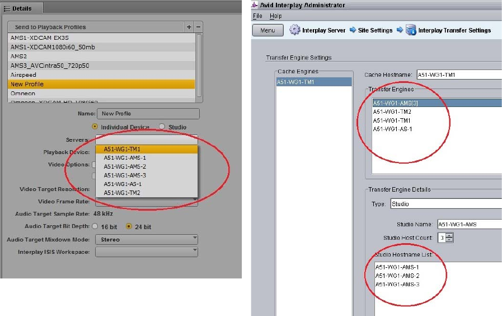Select the AMS2 profile
Image resolution: width=502 pixels, height=316 pixels.
tap(101, 57)
